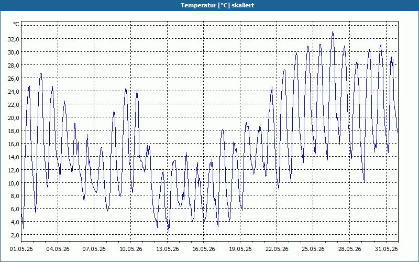Click the 22,0 y-axis label

tap(14, 104)
